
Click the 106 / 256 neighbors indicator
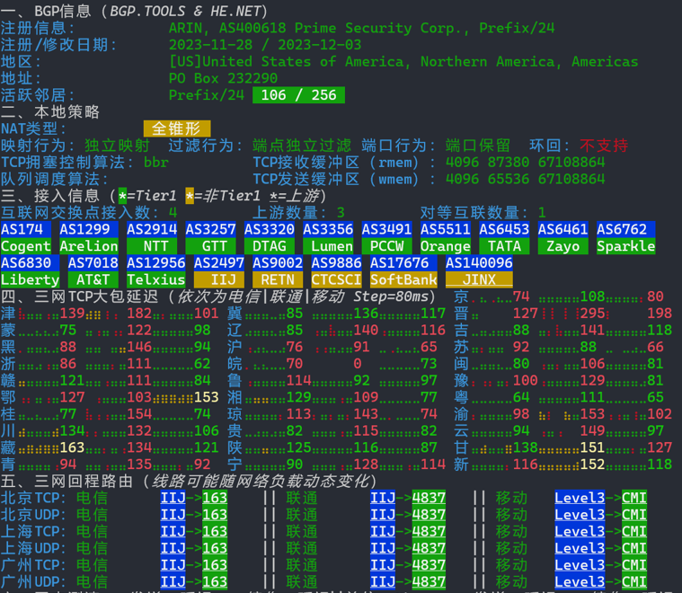point(298,95)
